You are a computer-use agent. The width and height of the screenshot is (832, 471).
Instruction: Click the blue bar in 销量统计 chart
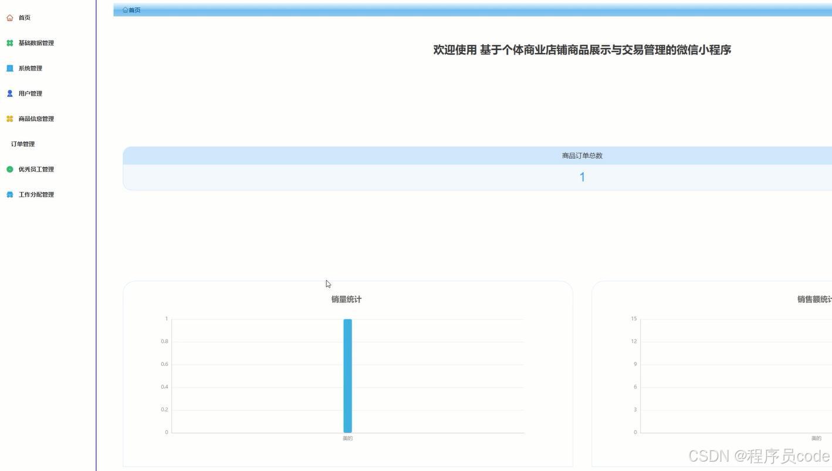point(347,376)
